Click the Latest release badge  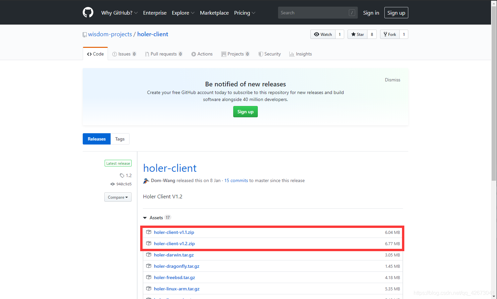tap(118, 163)
